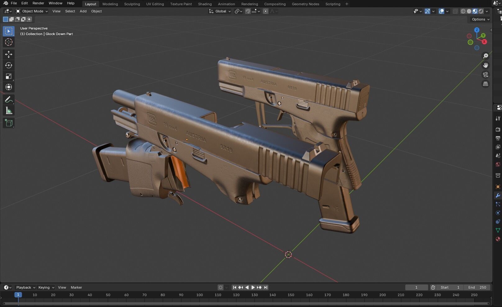Open Modifiers properties tab (blue wrench)

pyautogui.click(x=498, y=195)
